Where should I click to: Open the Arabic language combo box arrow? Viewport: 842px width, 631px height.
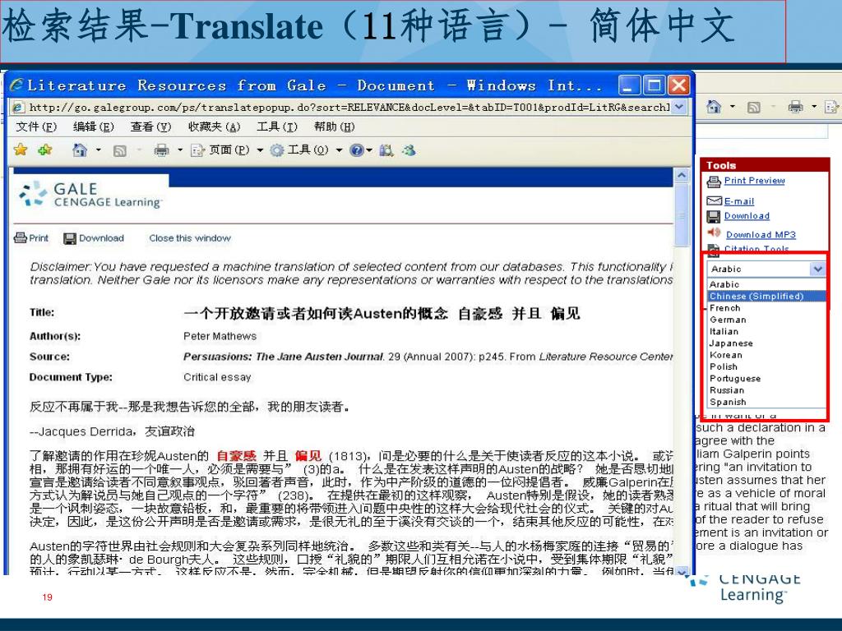[817, 269]
